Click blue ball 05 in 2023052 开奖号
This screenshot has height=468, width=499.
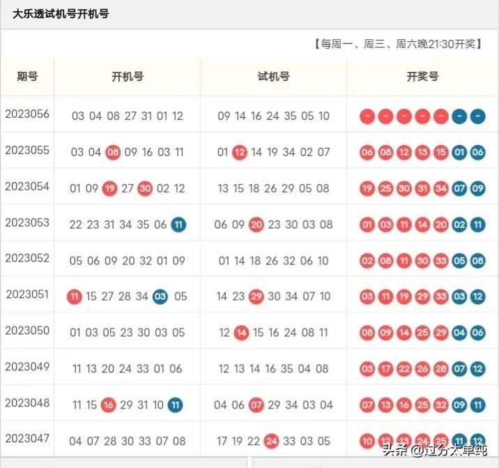tap(459, 261)
